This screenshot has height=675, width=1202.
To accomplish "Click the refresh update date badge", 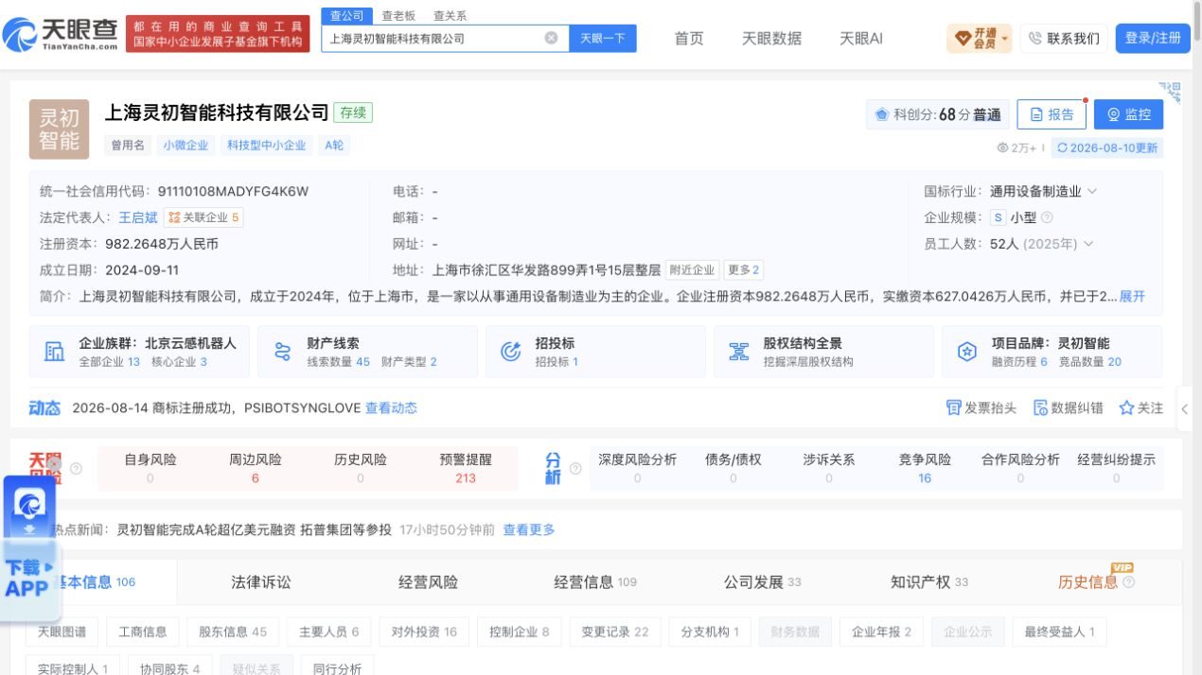I will coord(1106,147).
